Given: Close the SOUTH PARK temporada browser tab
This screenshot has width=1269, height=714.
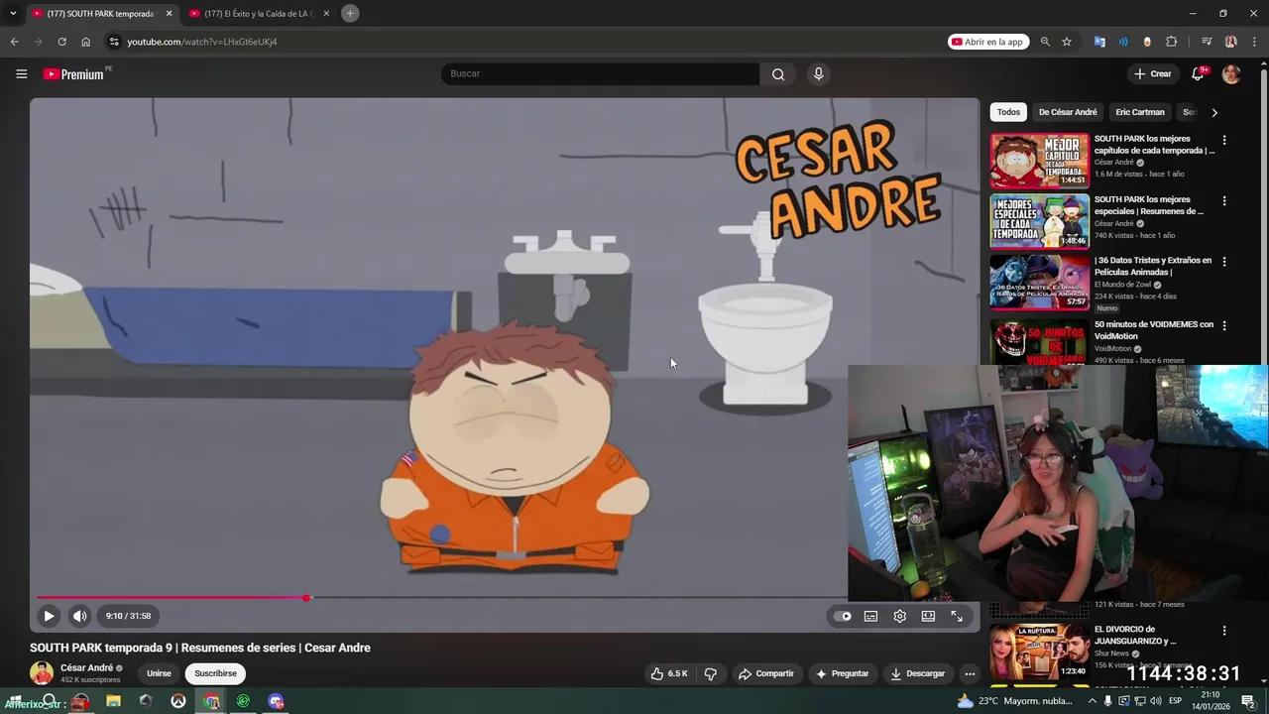Looking at the screenshot, I should [169, 14].
